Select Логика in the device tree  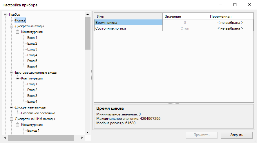click(x=20, y=20)
